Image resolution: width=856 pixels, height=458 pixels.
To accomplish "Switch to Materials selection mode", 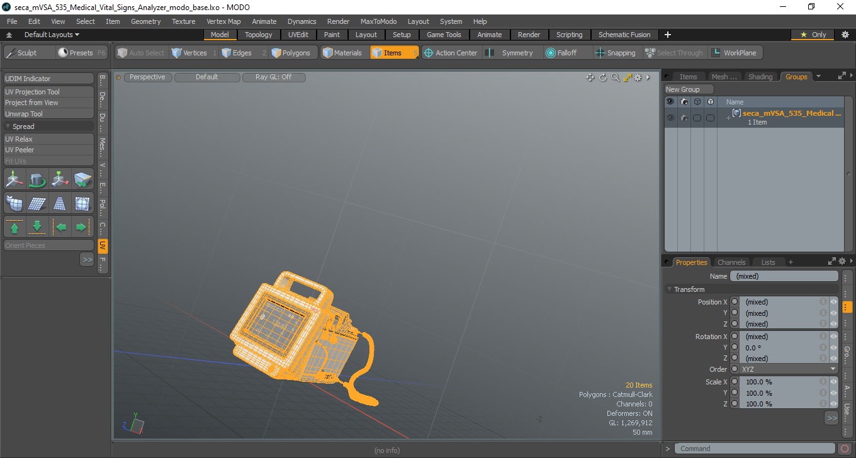I will point(345,53).
